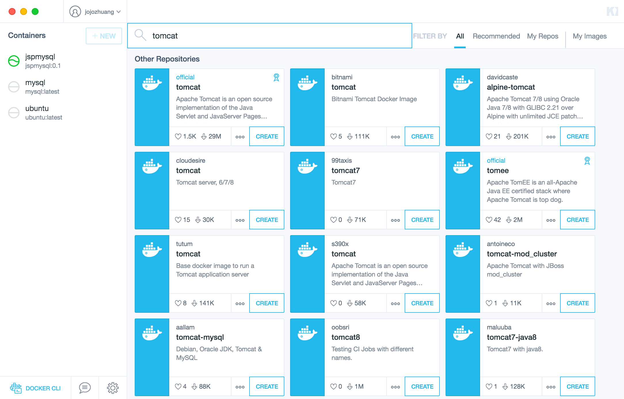Click the stopped status icon for mysql

click(14, 87)
